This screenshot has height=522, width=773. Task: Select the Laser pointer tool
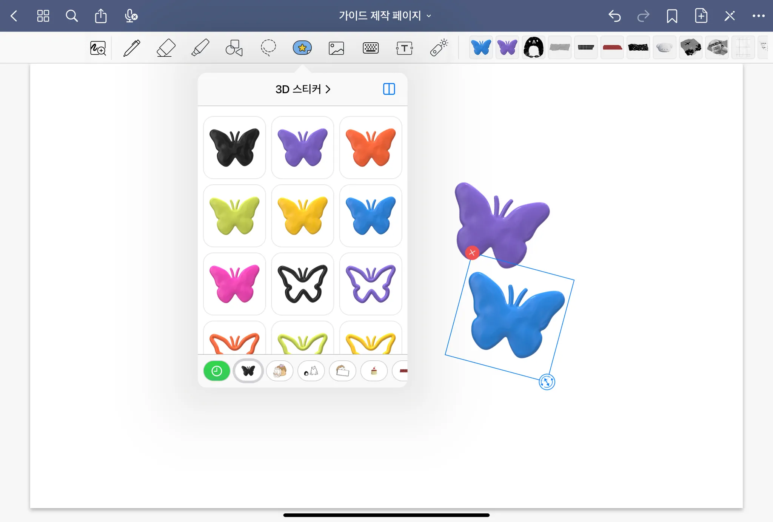[439, 48]
